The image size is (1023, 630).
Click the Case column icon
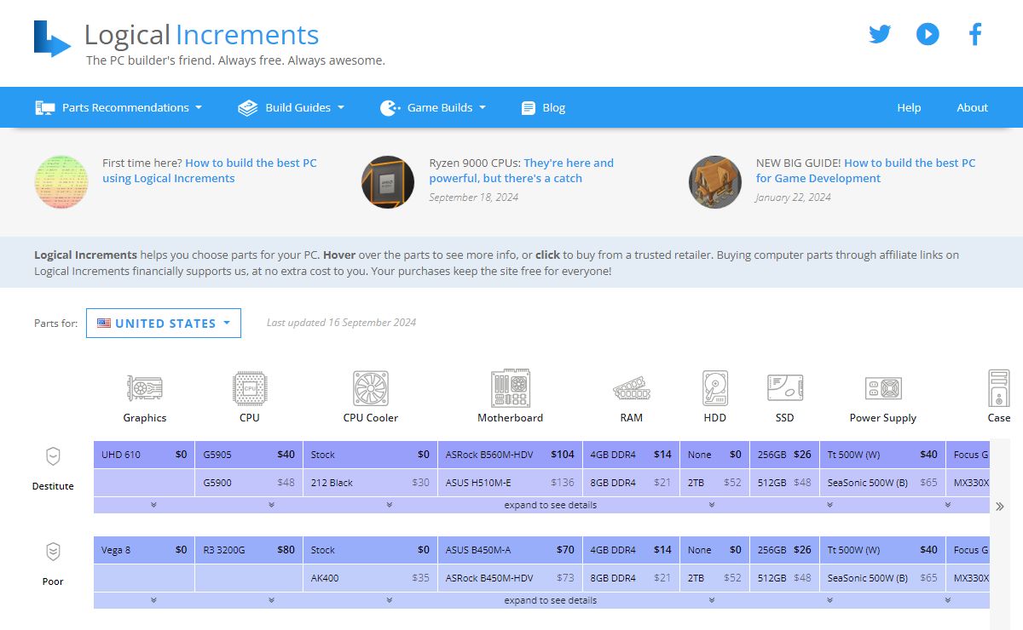tap(999, 388)
